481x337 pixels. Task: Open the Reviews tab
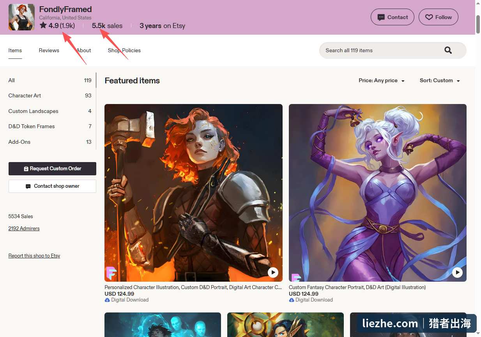click(49, 50)
